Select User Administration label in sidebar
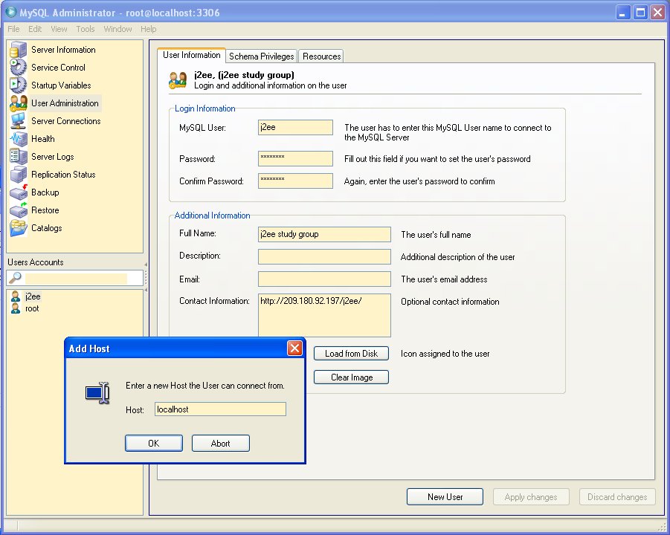Viewport: 670px width, 535px height. coord(65,103)
